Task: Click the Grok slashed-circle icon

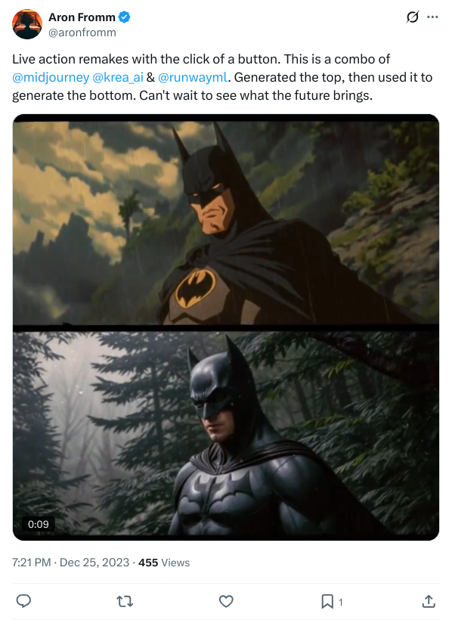Action: [x=413, y=17]
